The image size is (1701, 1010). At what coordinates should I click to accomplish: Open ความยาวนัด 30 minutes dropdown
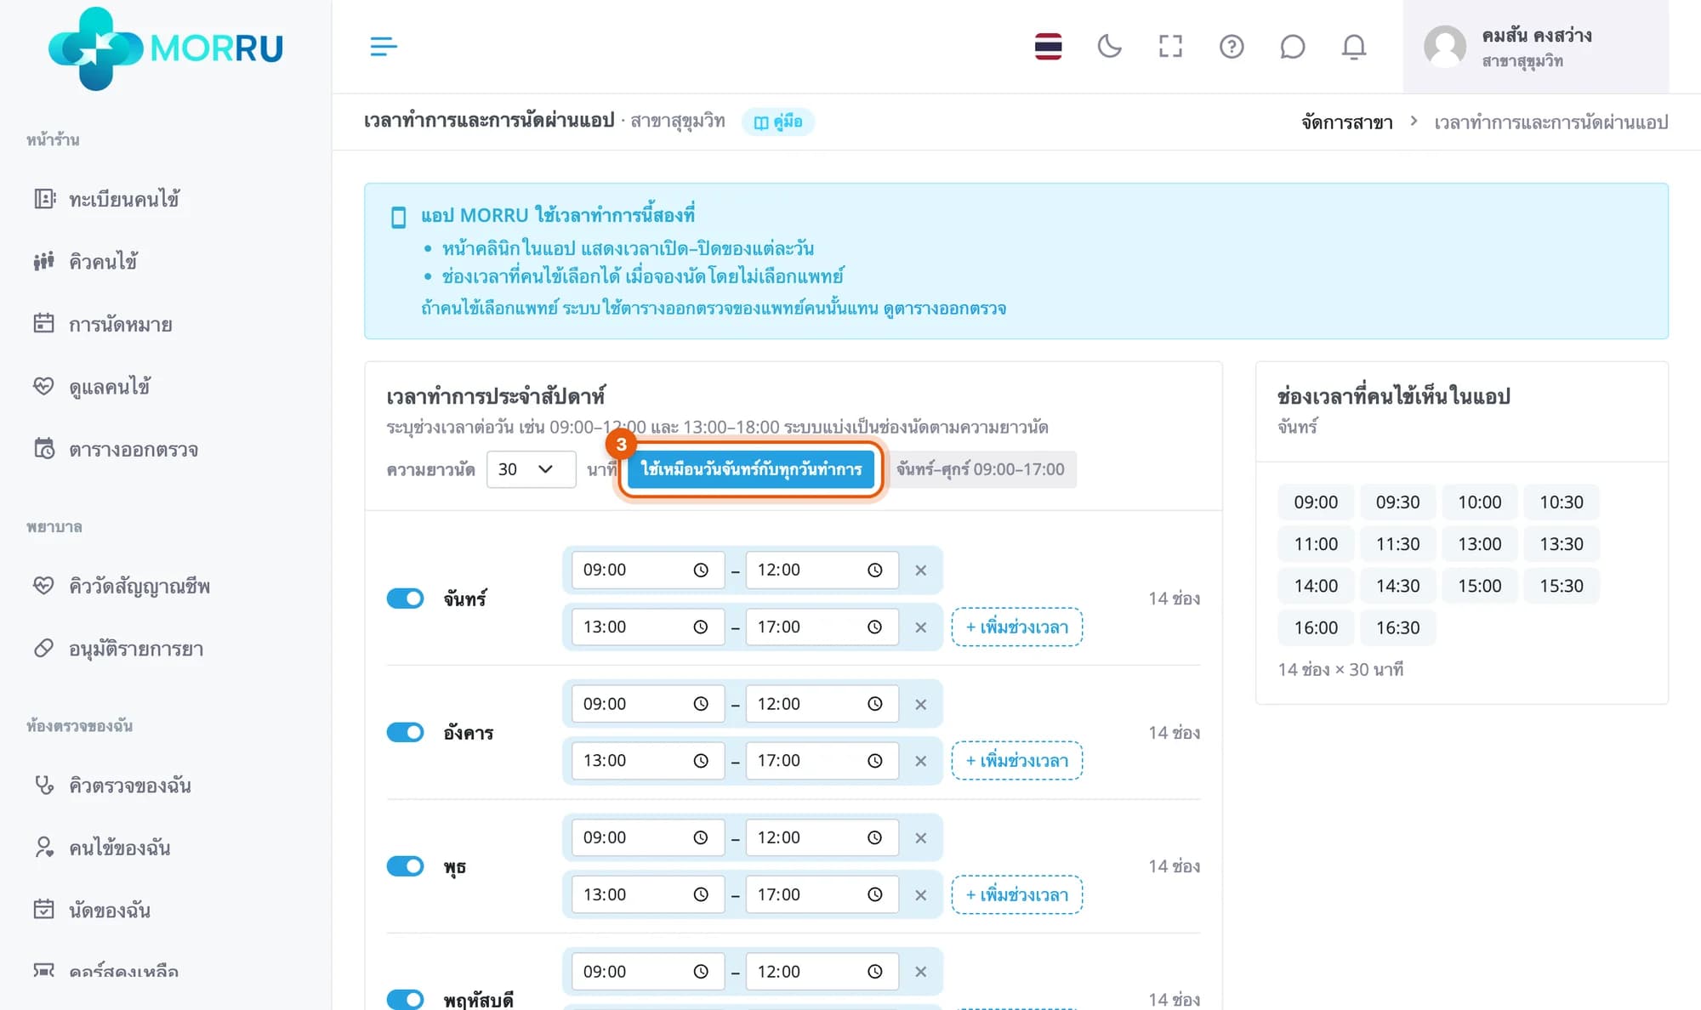[x=531, y=469]
